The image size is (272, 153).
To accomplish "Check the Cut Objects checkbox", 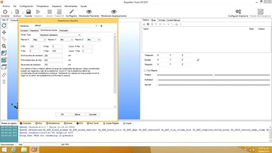I will coord(145,71).
